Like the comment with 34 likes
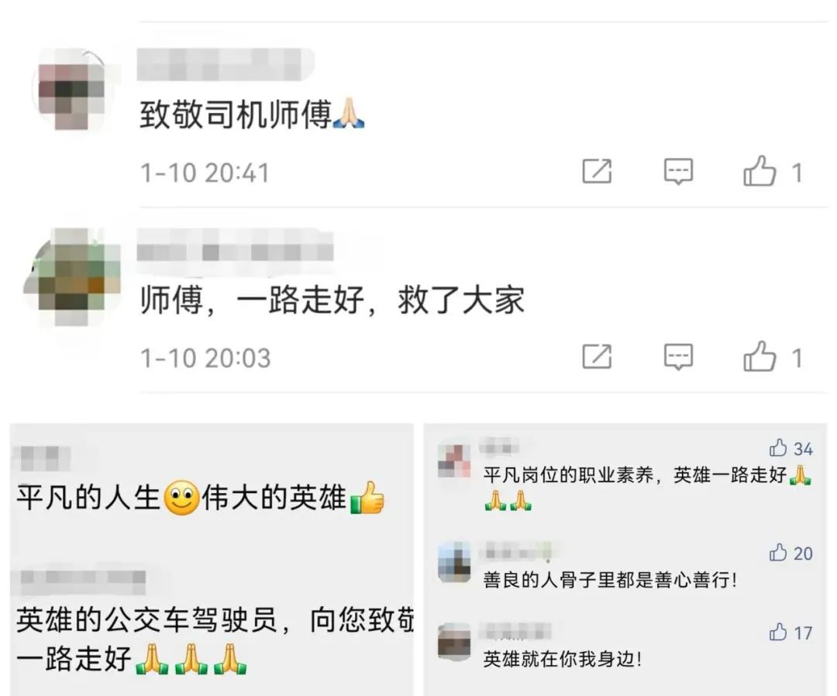 [x=778, y=448]
